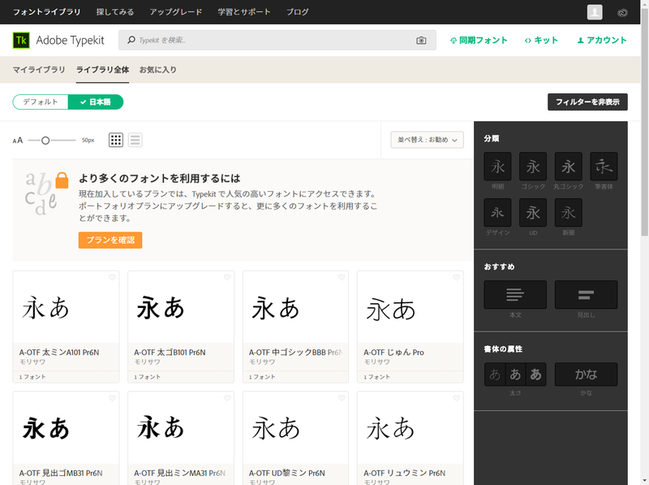Click the 筆書体 brush-style classification icon
This screenshot has width=649, height=485.
tap(603, 167)
